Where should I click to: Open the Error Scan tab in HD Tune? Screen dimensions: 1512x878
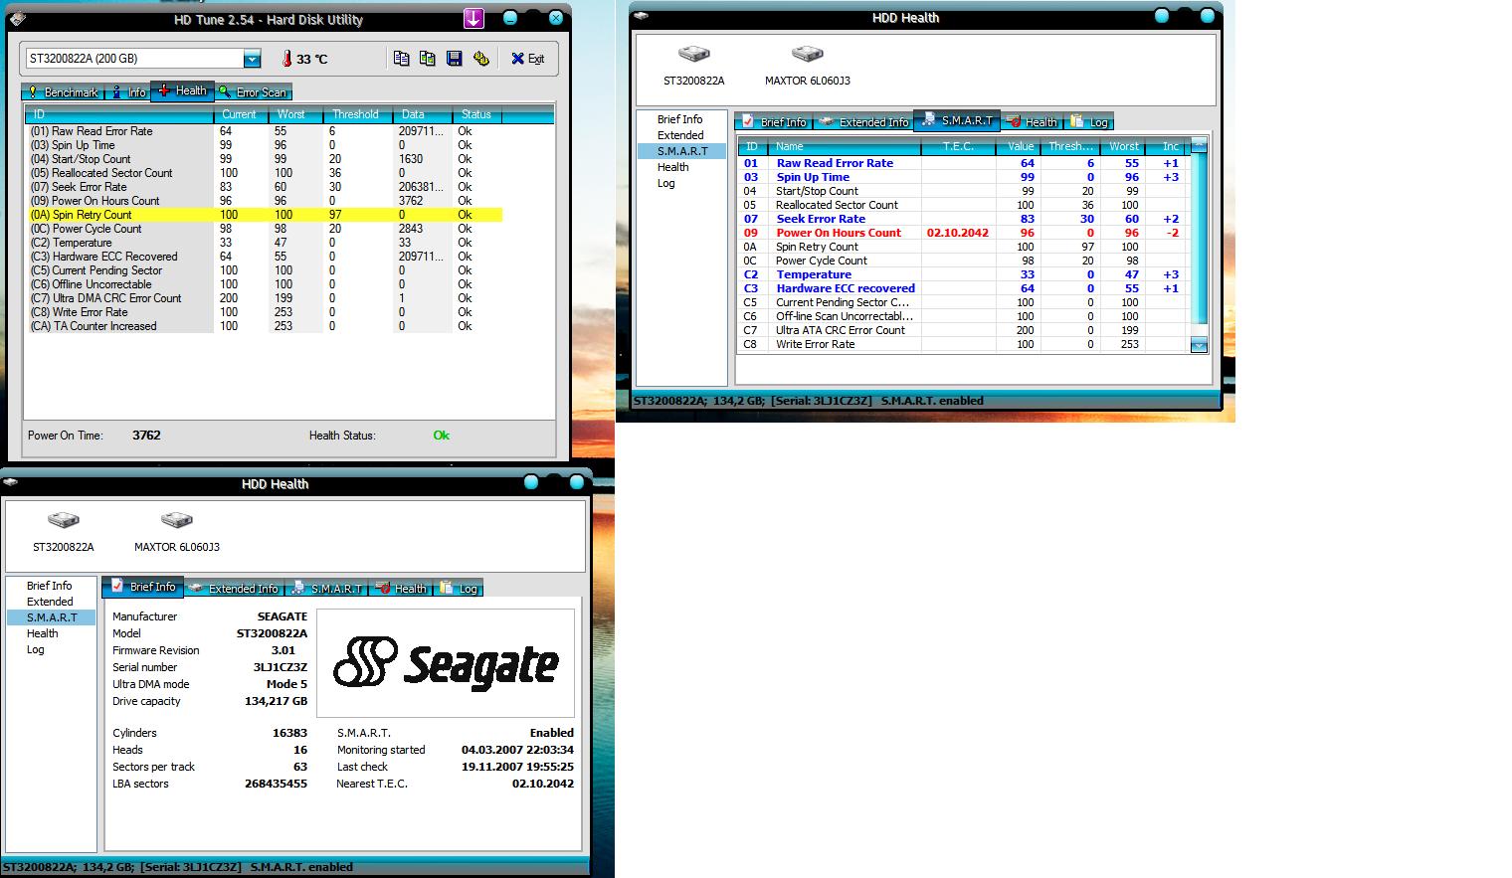(x=253, y=91)
